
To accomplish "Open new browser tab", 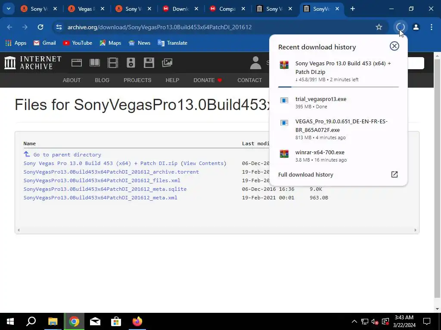I will point(352,9).
